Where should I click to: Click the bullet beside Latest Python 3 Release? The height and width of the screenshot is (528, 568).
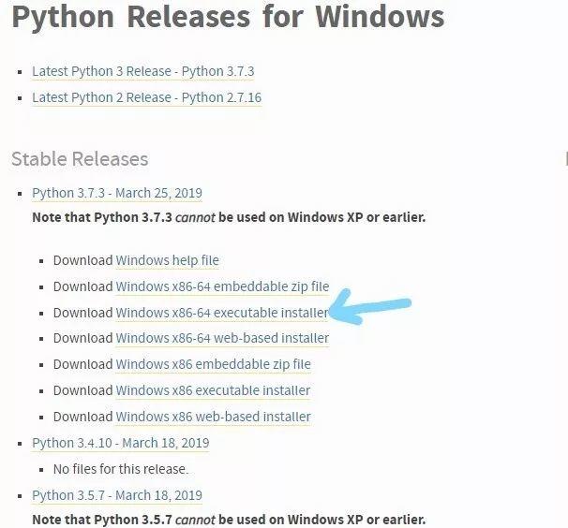coord(20,72)
